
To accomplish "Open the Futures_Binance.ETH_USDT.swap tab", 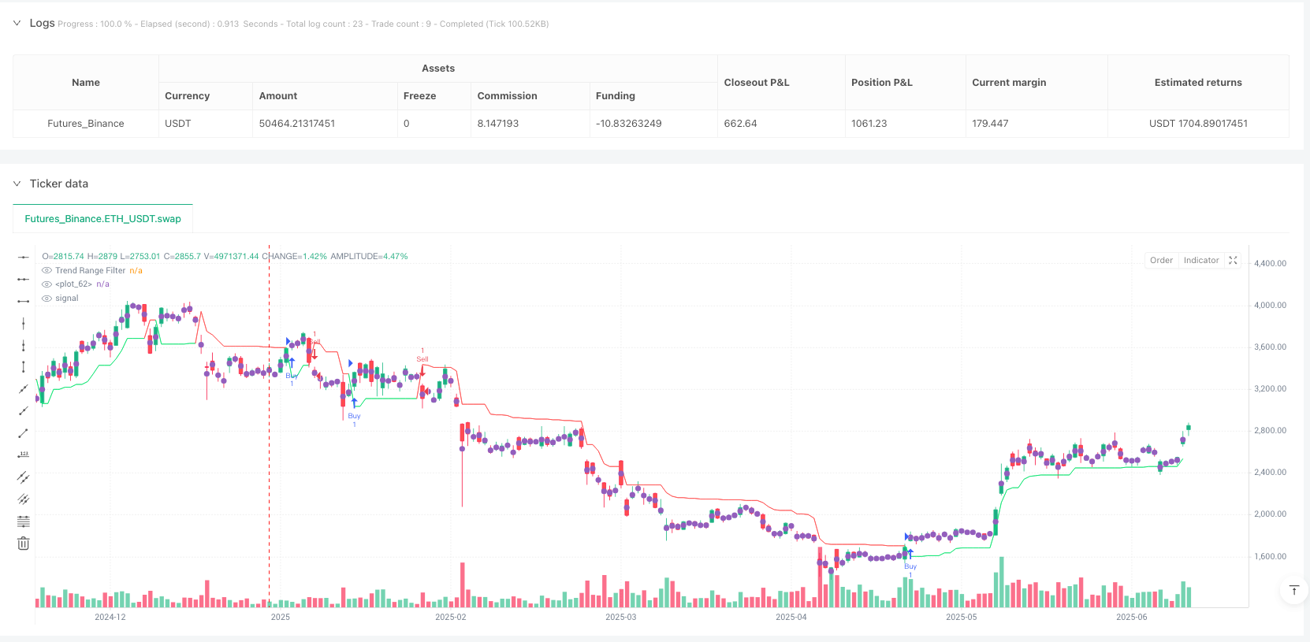I will point(102,219).
